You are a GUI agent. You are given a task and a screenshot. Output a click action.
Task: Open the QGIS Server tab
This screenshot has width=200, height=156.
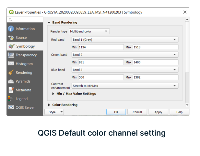tap(25, 107)
